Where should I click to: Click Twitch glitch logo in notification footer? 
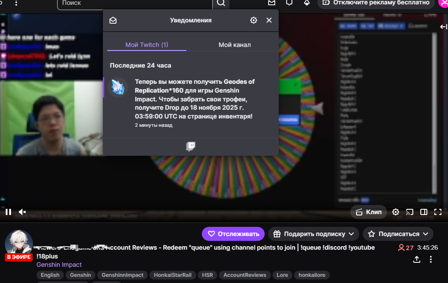191,147
